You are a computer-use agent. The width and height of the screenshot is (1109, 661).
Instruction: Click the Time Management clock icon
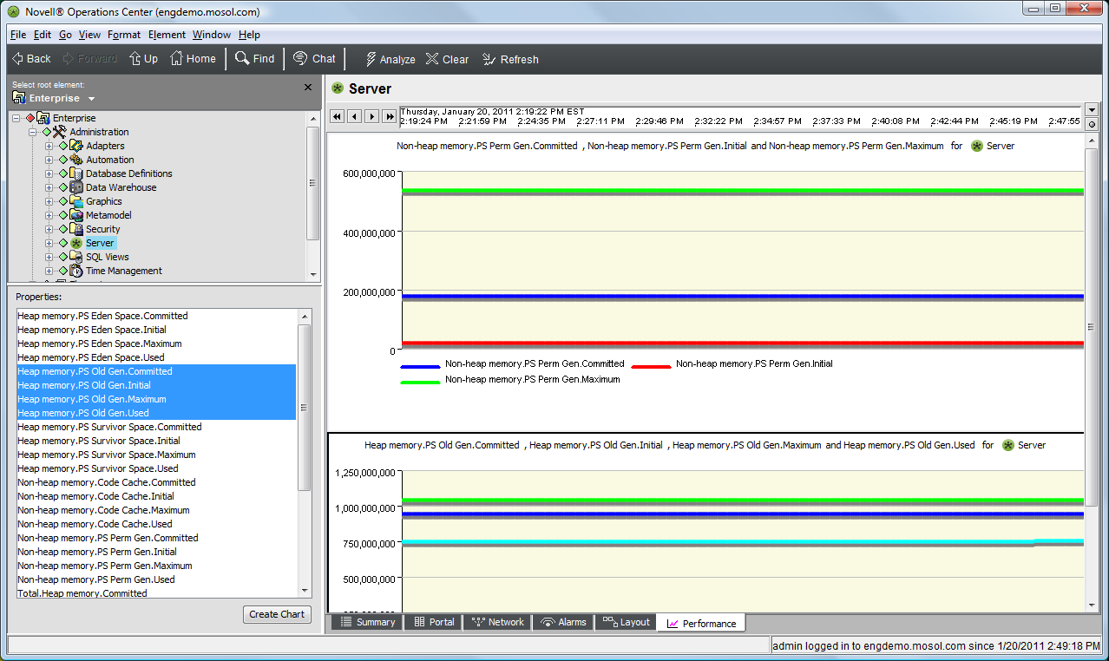(x=76, y=271)
